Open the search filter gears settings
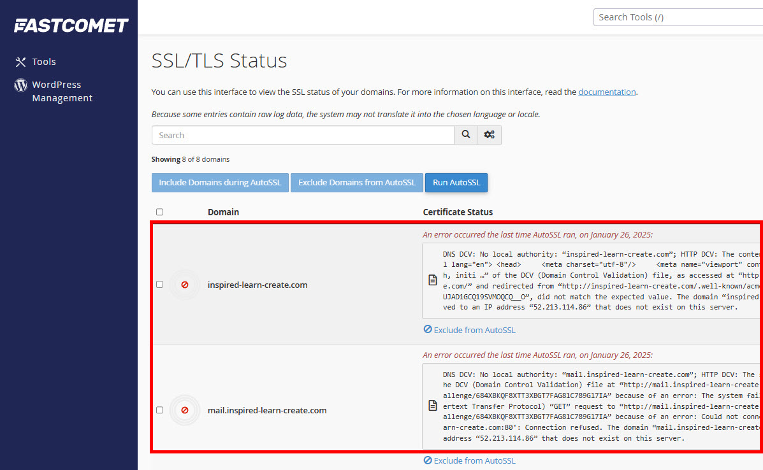This screenshot has height=470, width=763. pyautogui.click(x=489, y=135)
